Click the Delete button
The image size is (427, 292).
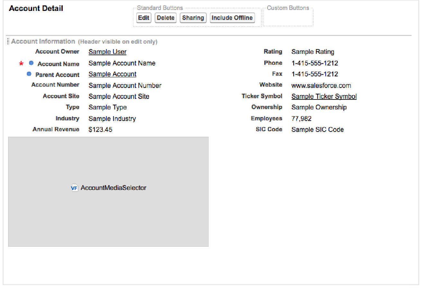[x=166, y=18]
